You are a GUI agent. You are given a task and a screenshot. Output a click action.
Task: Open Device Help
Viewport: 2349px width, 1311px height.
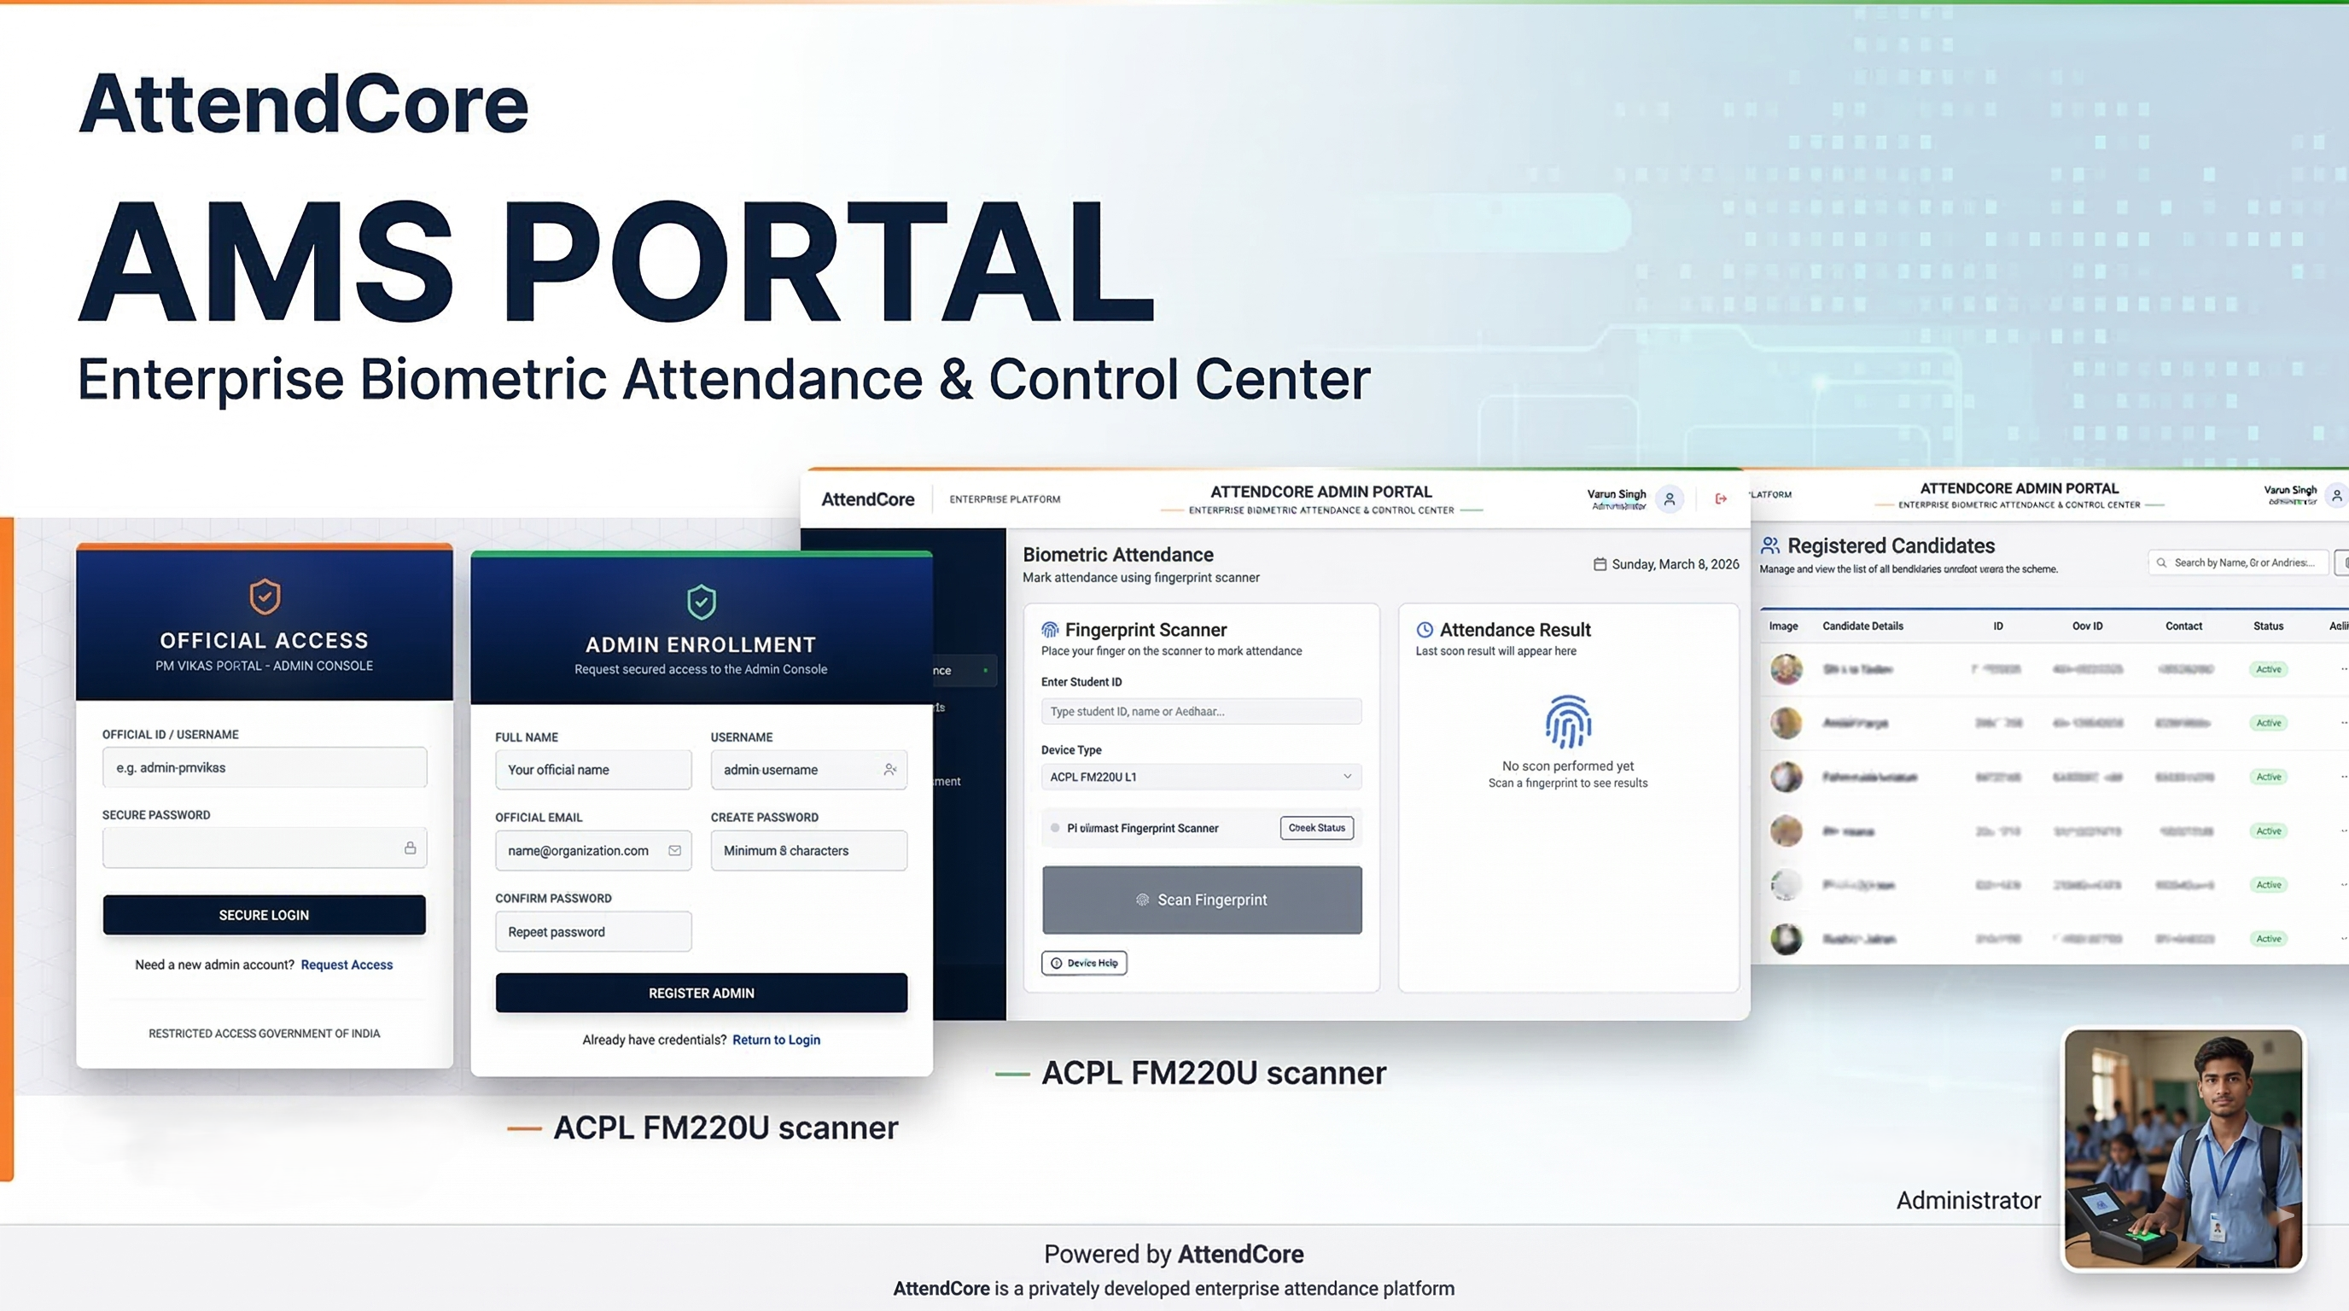1084,963
